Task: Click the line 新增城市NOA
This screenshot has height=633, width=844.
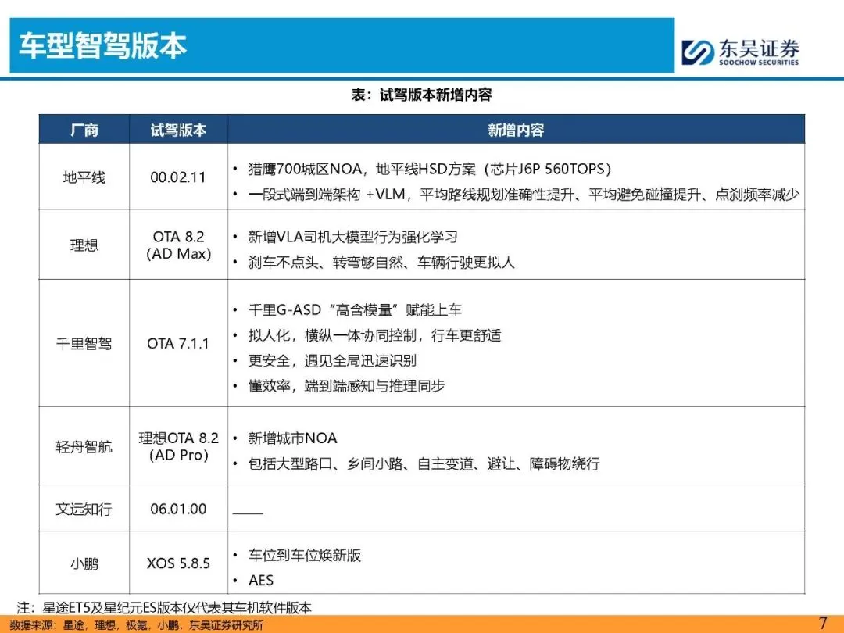Action: (x=292, y=438)
